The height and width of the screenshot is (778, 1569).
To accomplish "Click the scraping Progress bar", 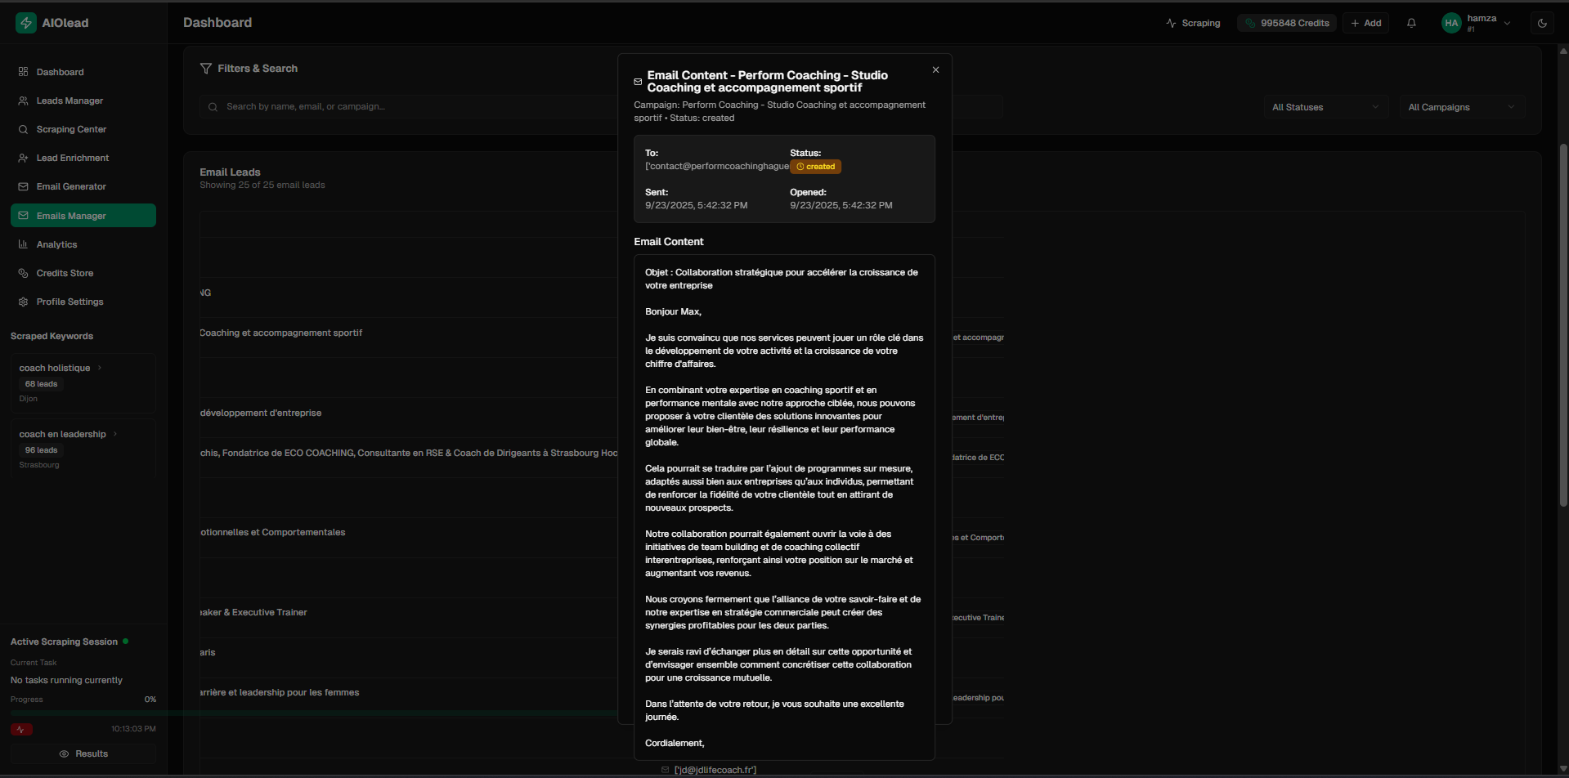I will tap(82, 711).
